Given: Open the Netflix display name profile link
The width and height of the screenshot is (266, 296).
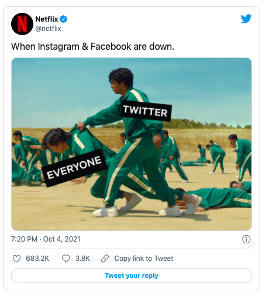Looking at the screenshot, I should 47,19.
